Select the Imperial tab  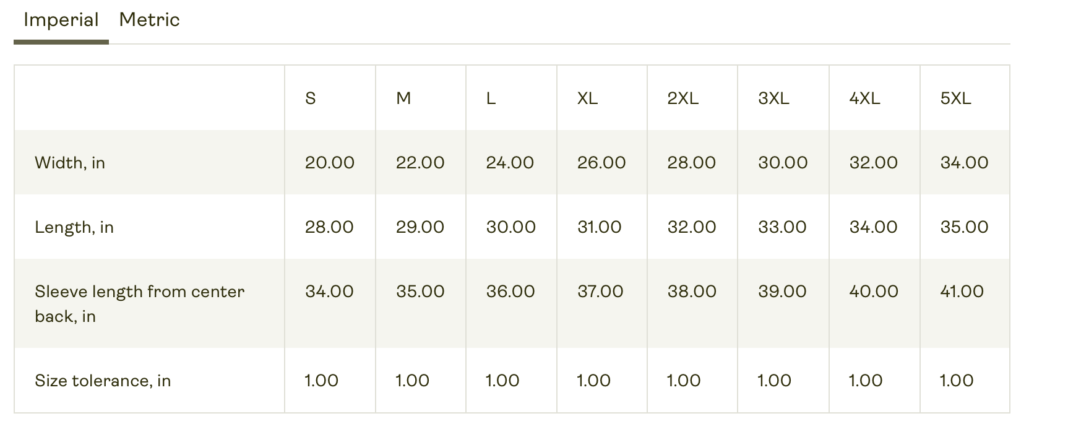click(x=61, y=19)
